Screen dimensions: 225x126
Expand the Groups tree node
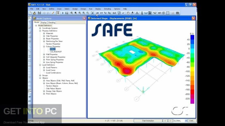[40, 76]
